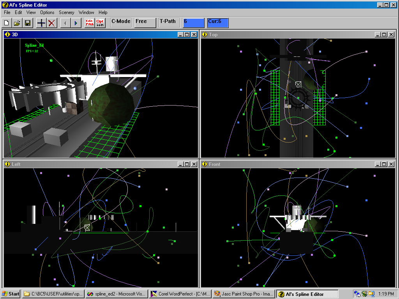The height and width of the screenshot is (299, 399).
Task: Click the blue field showing 6
Action: click(x=194, y=23)
